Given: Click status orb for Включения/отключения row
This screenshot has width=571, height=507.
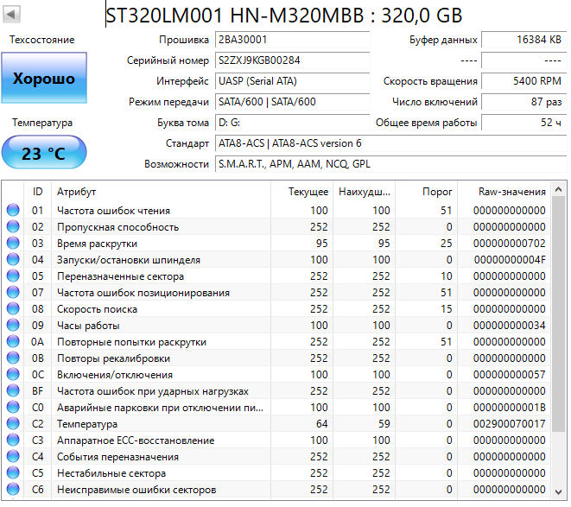Looking at the screenshot, I should click(x=13, y=374).
